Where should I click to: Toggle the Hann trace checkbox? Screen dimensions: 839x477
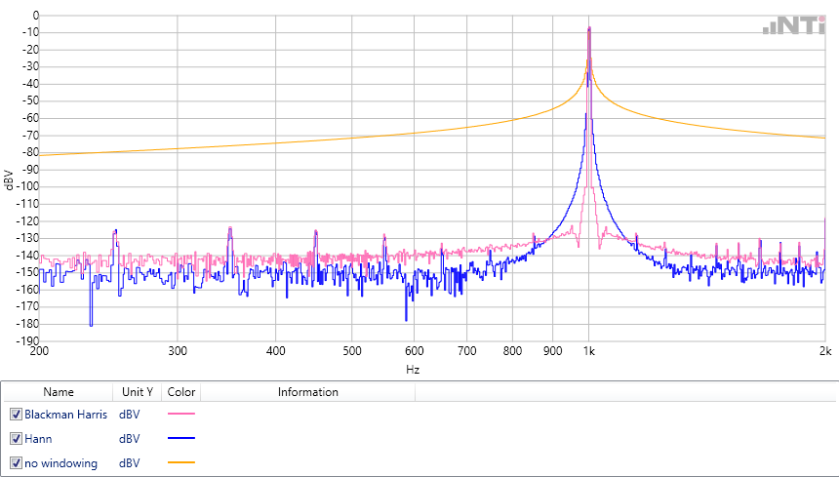(x=16, y=439)
